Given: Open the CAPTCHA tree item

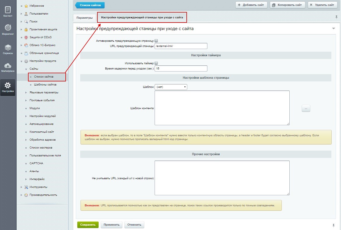Looking at the screenshot, I should point(36,163).
